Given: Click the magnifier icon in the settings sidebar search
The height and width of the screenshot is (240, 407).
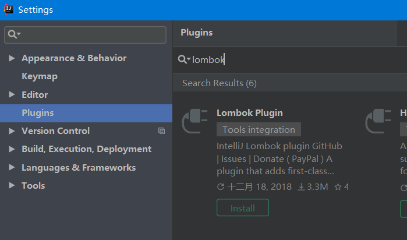Looking at the screenshot, I should click(x=12, y=35).
